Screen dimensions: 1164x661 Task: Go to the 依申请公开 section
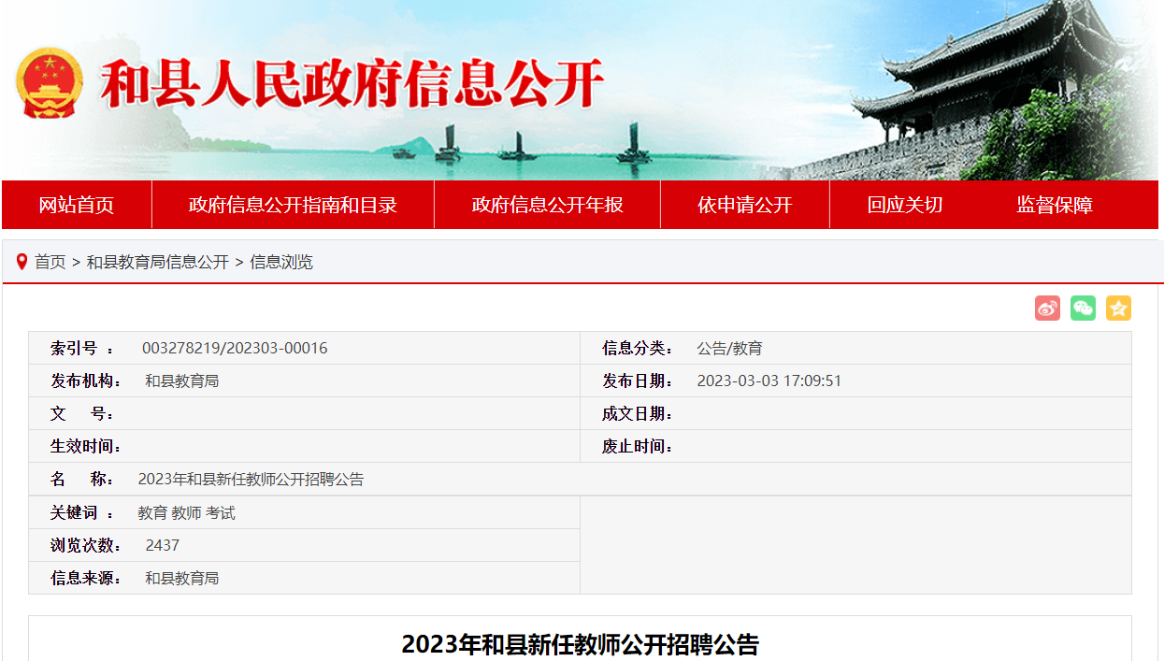(x=744, y=205)
